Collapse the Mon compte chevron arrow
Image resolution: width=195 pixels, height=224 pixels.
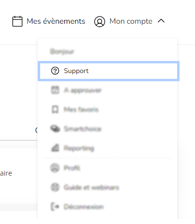click(x=161, y=21)
